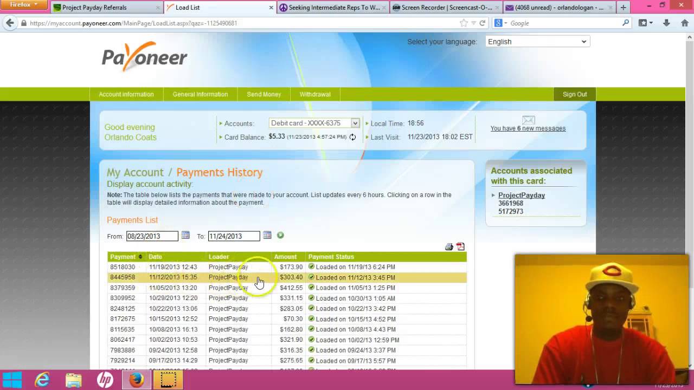Select payment row 8309952
The width and height of the screenshot is (694, 390).
(x=287, y=298)
